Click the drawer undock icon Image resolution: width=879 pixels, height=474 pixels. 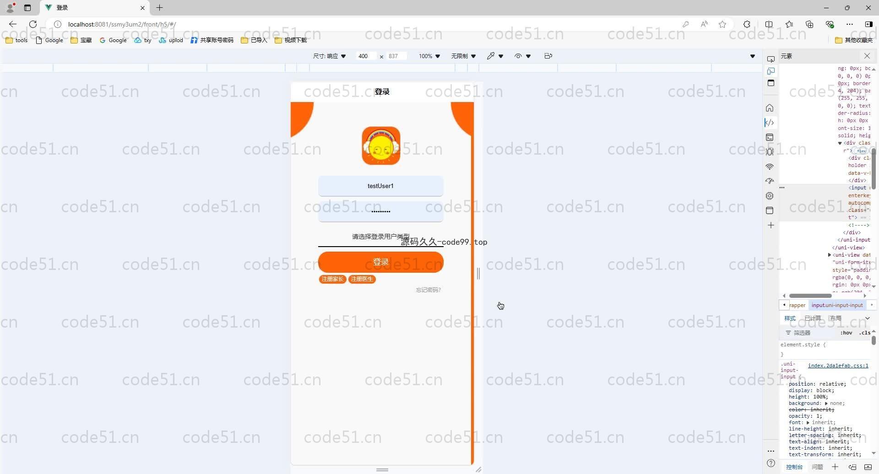tap(852, 467)
